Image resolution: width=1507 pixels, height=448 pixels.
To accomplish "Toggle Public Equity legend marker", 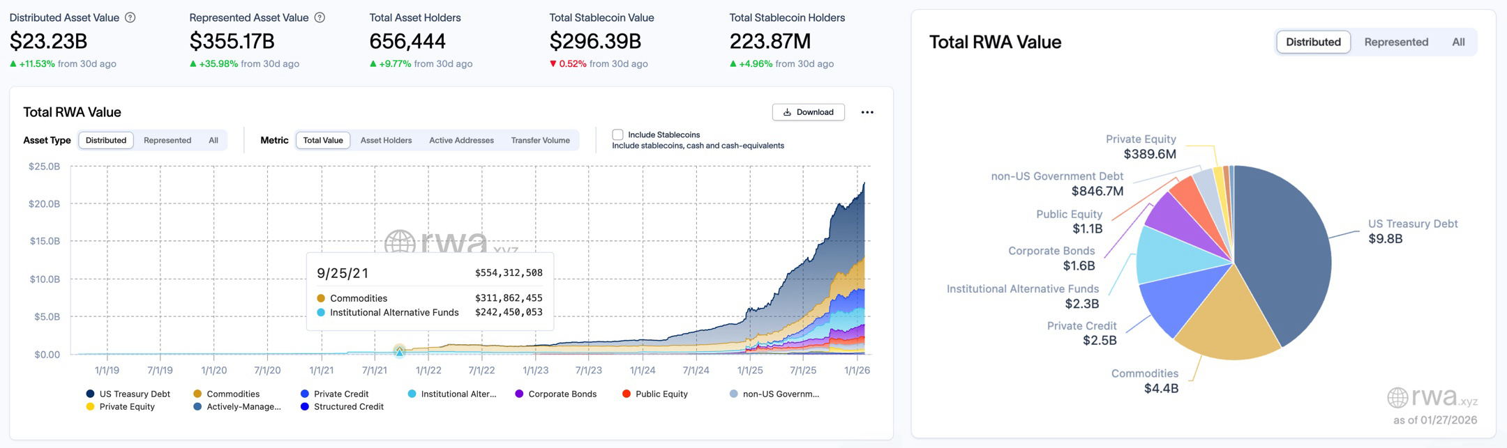I will [x=627, y=394].
